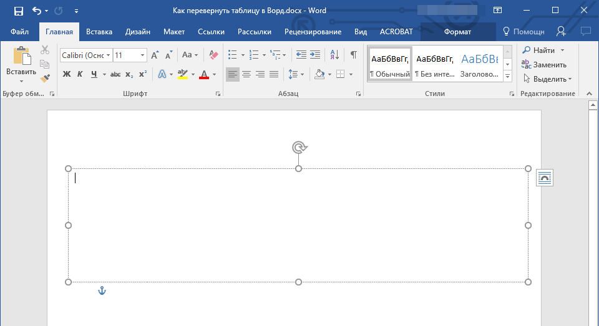
Task: Toggle bold formatting (Ж)
Action: point(67,74)
